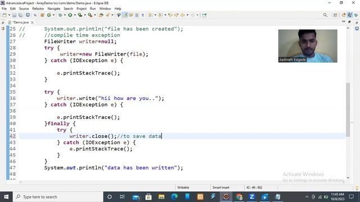Open the Refactor menu
The height and width of the screenshot is (202, 360).
point(38,9)
